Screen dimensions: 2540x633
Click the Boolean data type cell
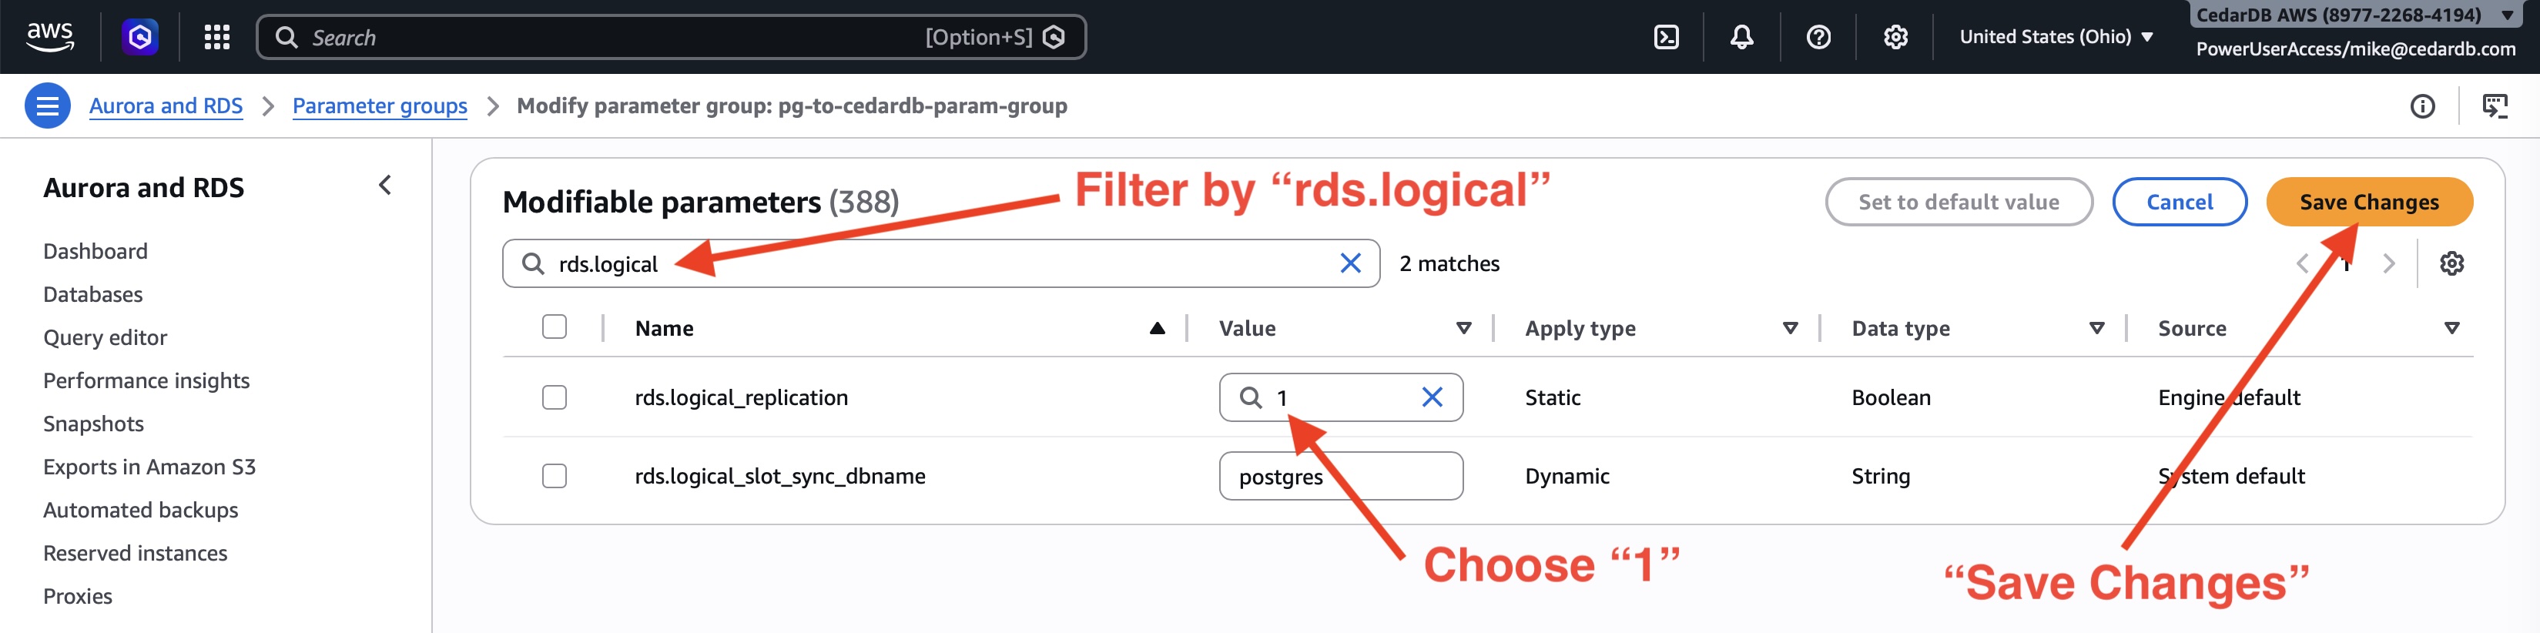(1890, 397)
